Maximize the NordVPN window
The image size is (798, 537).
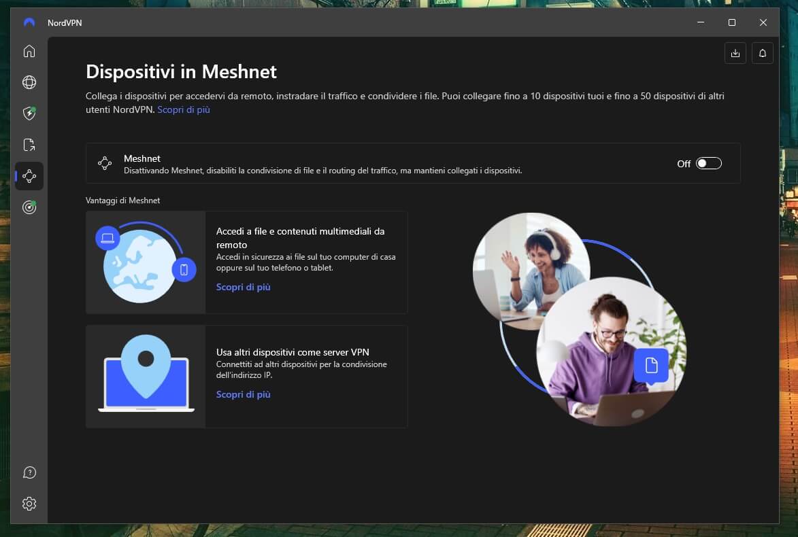(732, 22)
